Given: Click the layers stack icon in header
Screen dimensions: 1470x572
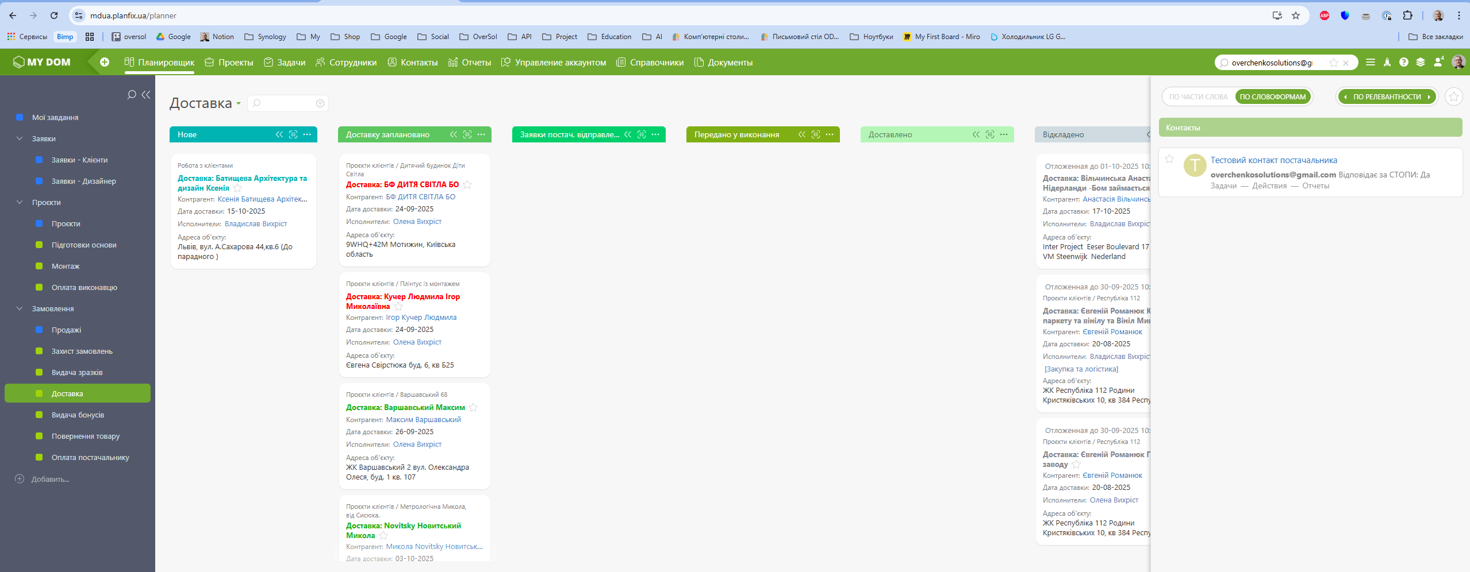Looking at the screenshot, I should [x=1421, y=62].
